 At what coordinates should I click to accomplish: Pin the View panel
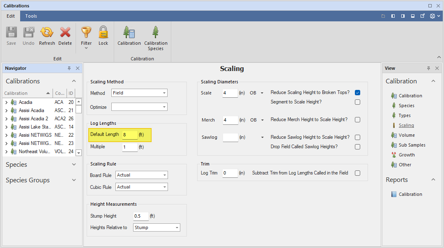pyautogui.click(x=428, y=68)
